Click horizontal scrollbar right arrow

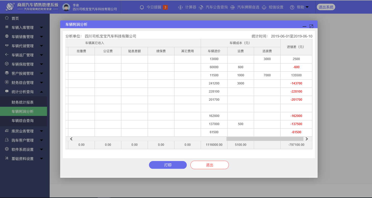coord(307,139)
